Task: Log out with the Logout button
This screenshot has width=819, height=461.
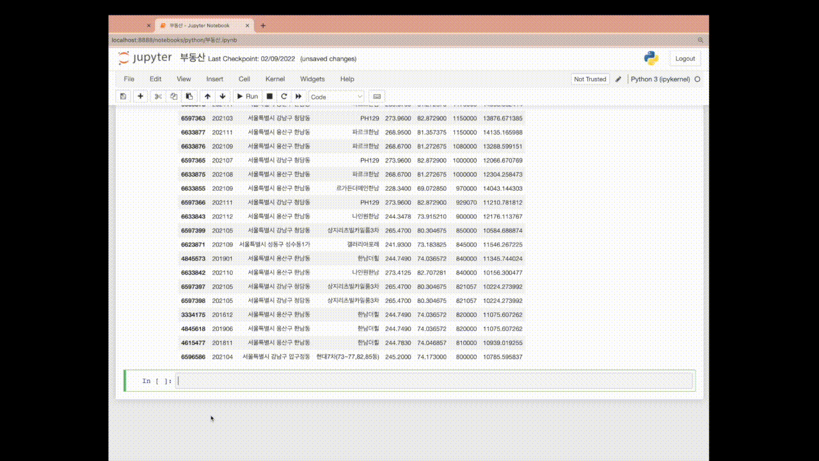Action: (685, 58)
